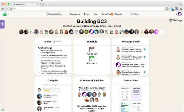Click Conor Muirhead's chat avatar
The width and height of the screenshot is (184, 112).
(x=39, y=90)
